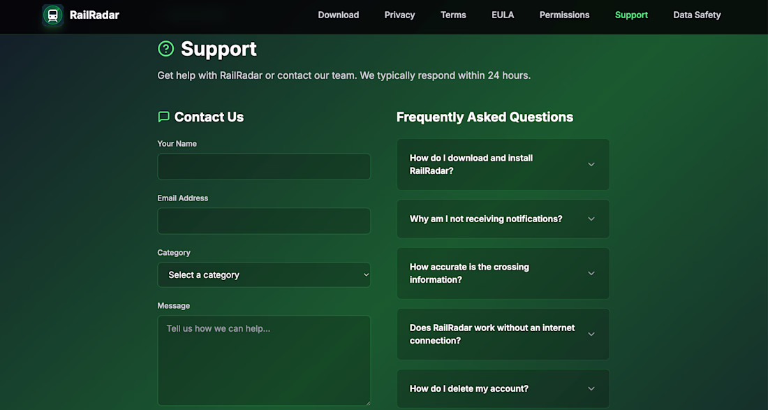The width and height of the screenshot is (768, 410).
Task: Select the Data Safety nav item
Action: click(x=697, y=15)
